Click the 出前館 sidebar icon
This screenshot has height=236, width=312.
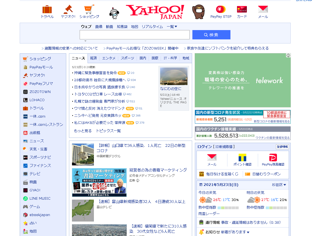(x=25, y=133)
